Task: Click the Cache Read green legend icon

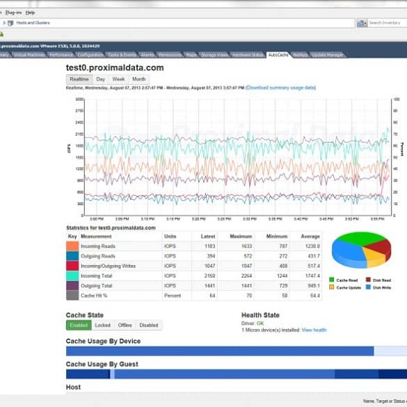Action: pyautogui.click(x=331, y=280)
